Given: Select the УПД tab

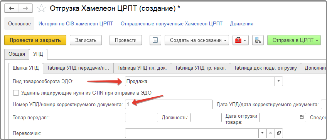Looking at the screenshot, I should pos(39,54).
